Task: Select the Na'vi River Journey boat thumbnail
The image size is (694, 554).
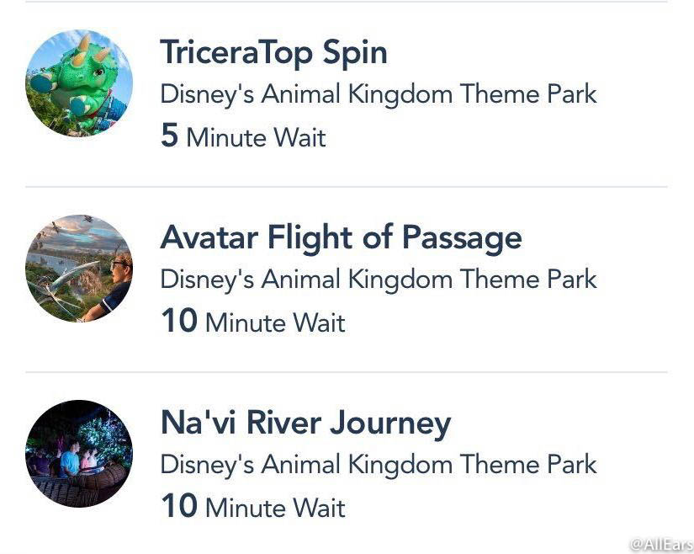Action: 79,454
